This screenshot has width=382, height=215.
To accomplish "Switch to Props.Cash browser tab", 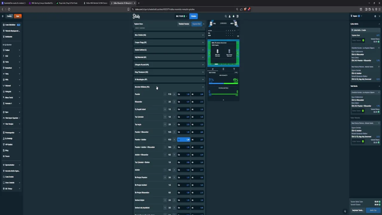I will coord(68,3).
